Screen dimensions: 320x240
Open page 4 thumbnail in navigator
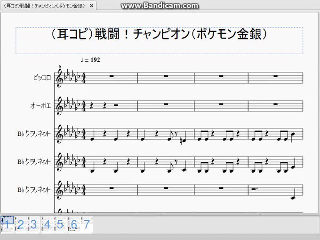point(47,224)
